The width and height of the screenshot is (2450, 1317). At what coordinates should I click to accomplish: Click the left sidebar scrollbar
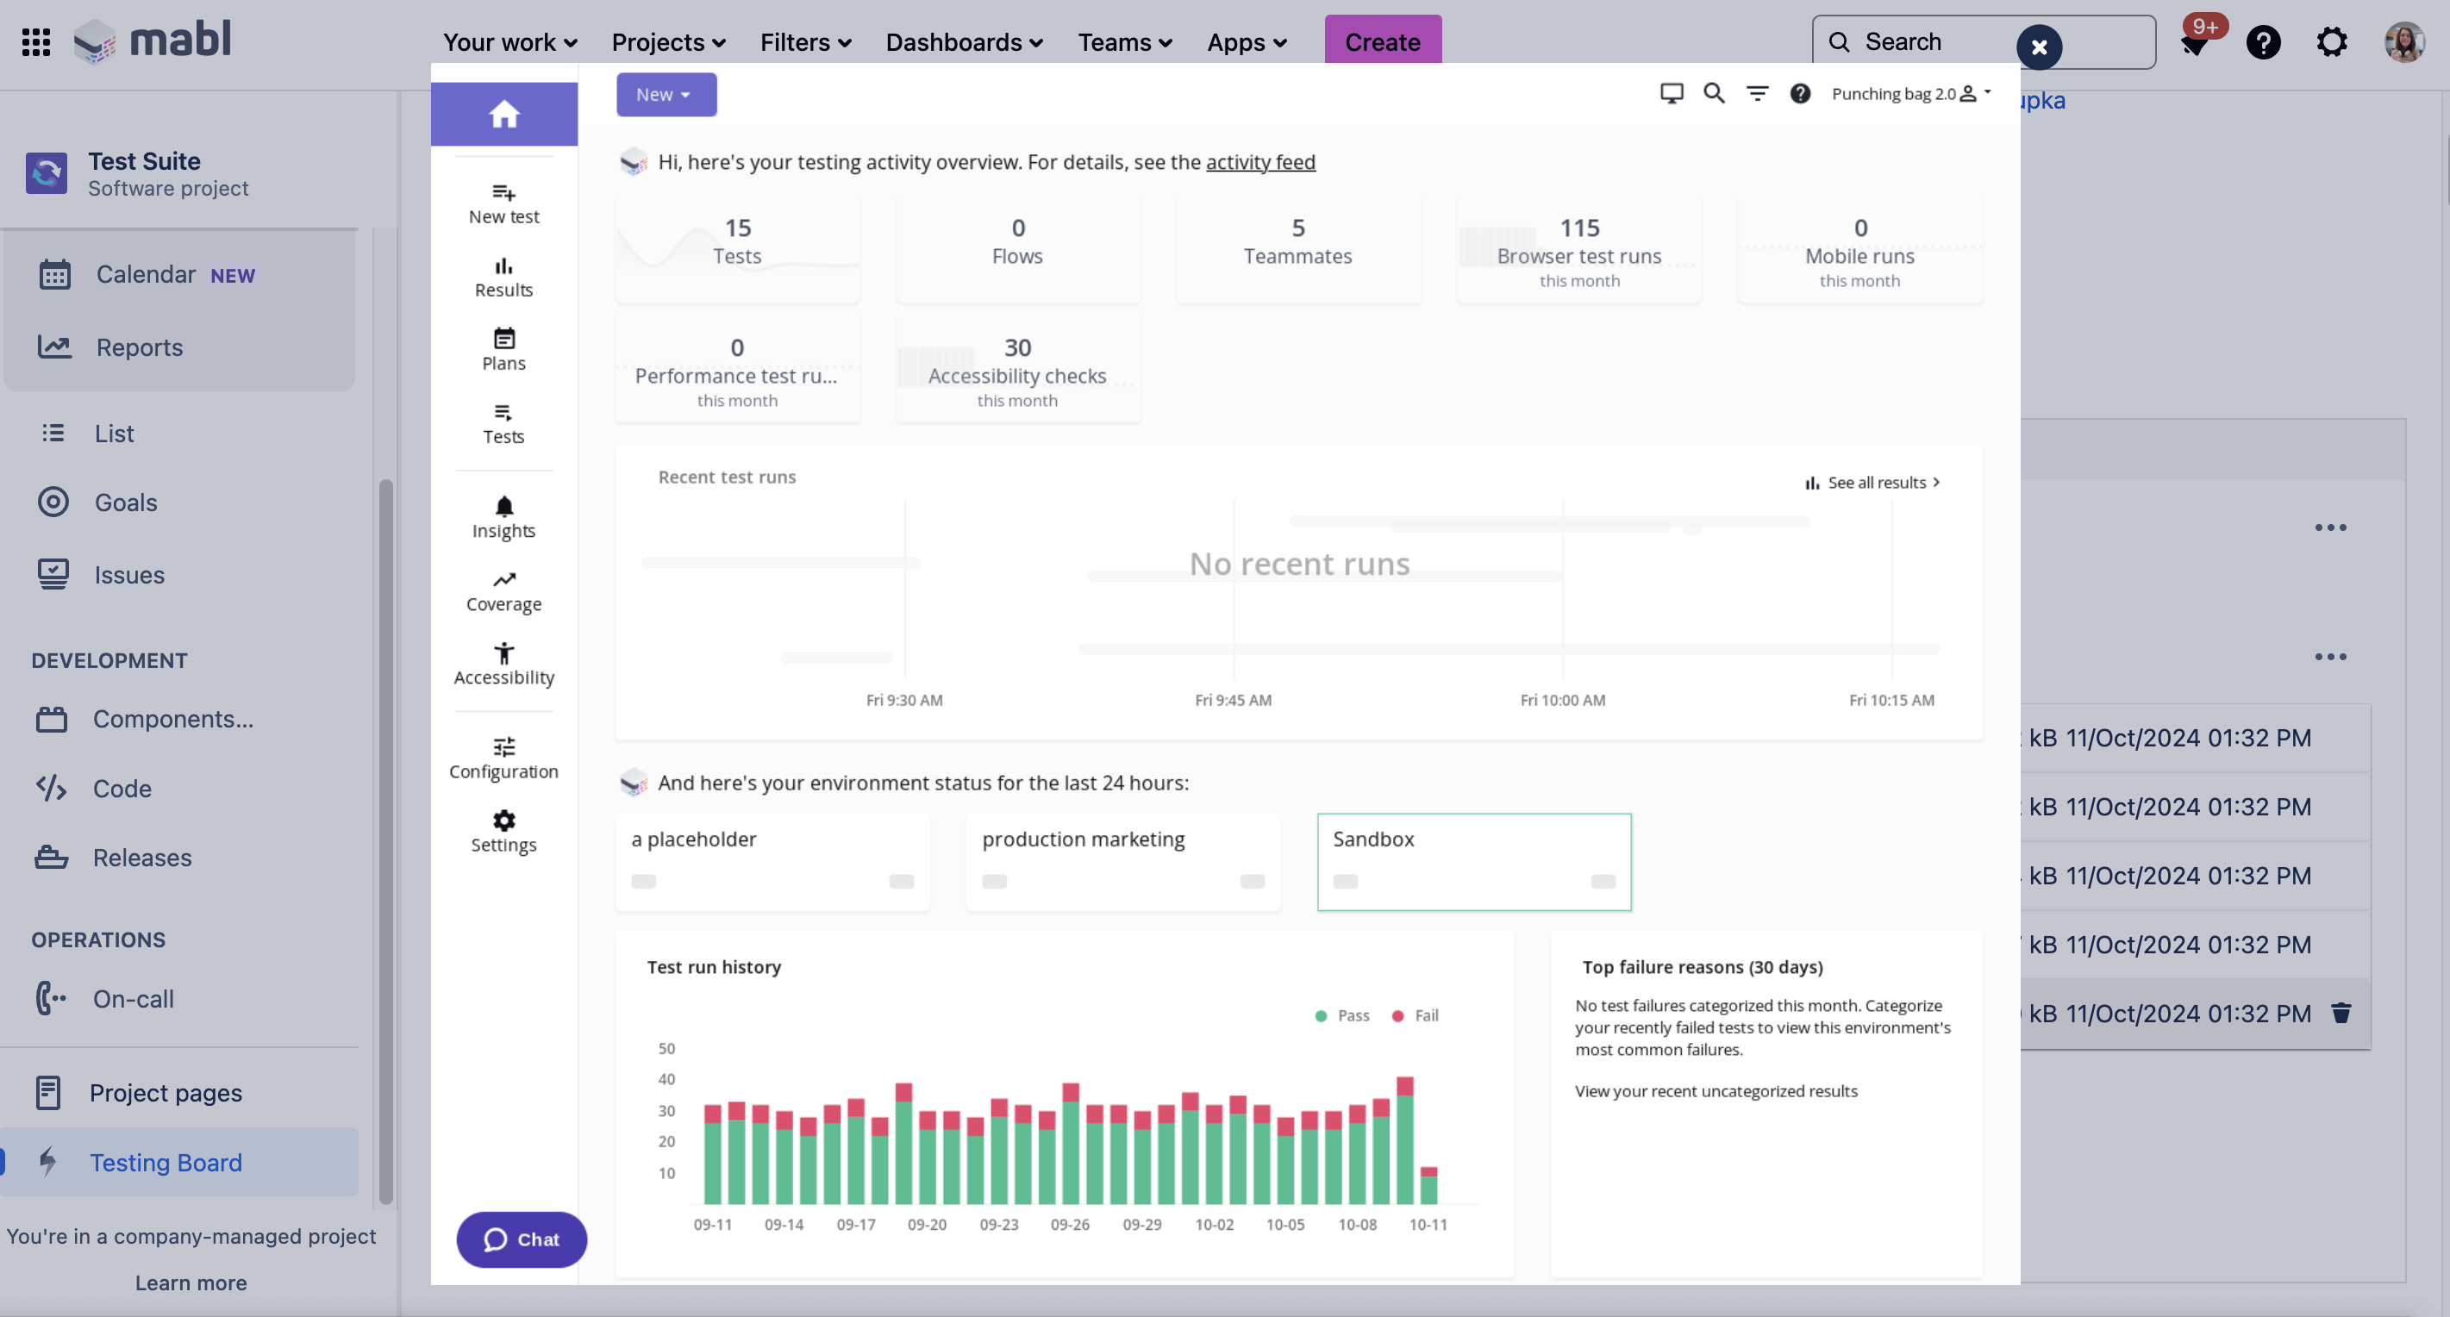point(385,841)
